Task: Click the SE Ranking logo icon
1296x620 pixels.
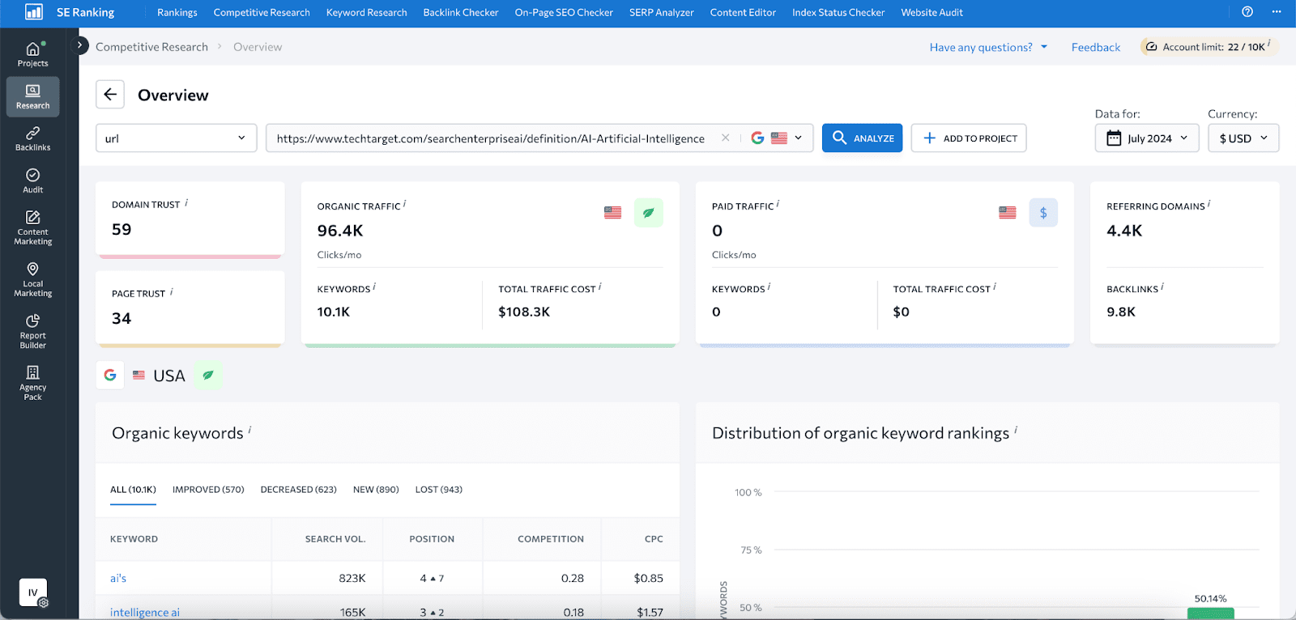Action: 33,12
